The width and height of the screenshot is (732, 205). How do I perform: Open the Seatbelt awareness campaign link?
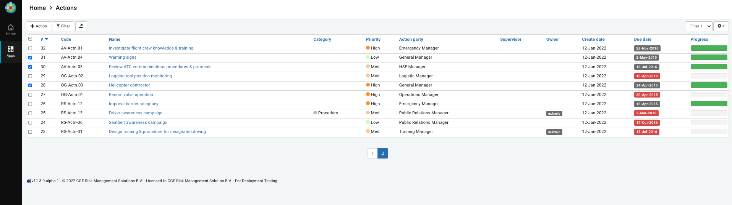pyautogui.click(x=138, y=122)
